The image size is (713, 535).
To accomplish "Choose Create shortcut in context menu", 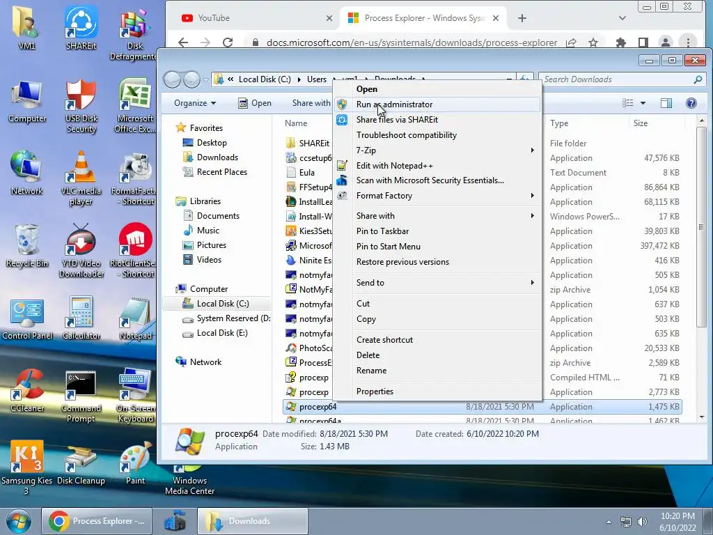I will coord(437,340).
